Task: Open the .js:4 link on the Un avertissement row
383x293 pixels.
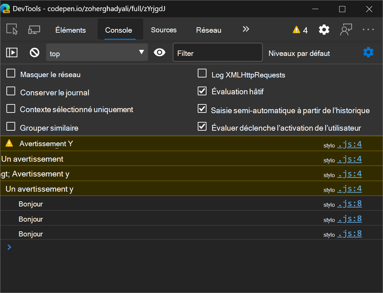Action: tap(349, 159)
